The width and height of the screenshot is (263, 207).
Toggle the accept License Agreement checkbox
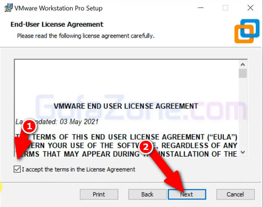(x=17, y=169)
